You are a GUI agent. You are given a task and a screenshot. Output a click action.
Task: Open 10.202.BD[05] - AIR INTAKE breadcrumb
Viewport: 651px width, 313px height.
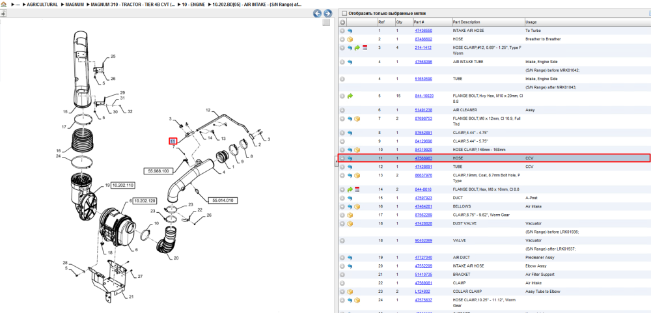[x=256, y=5]
